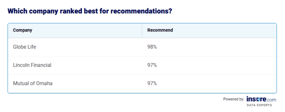
Task: Click the "Powered by:" label
Action: 234,99
